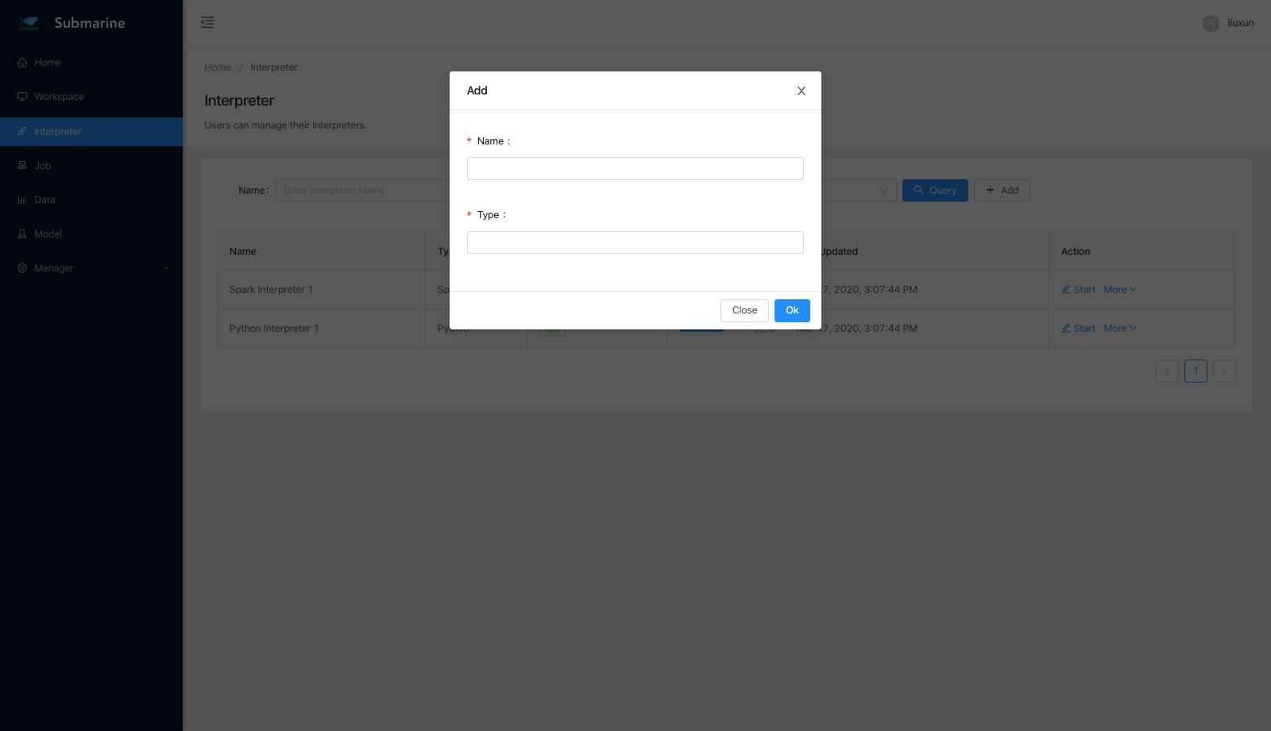This screenshot has width=1271, height=731.
Task: Click the Home breadcrumb link
Action: pyautogui.click(x=218, y=67)
